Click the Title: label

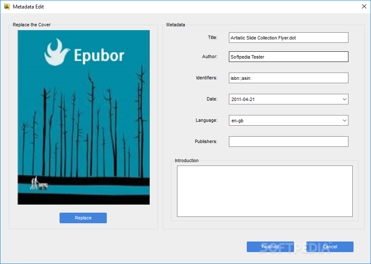(212, 37)
